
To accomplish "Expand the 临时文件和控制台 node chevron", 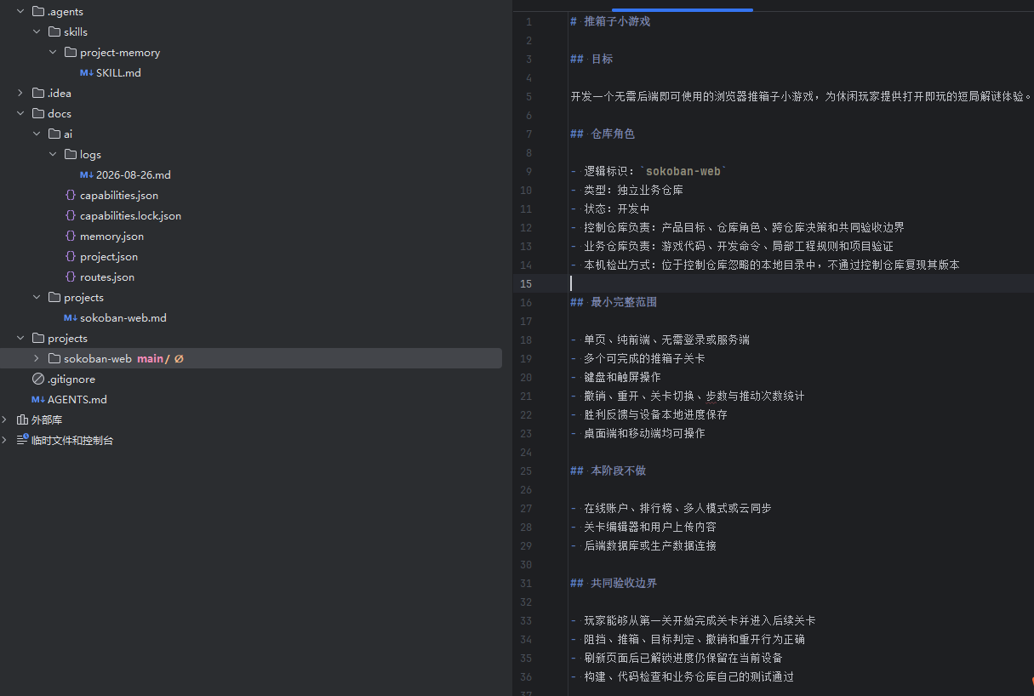I will [4, 440].
